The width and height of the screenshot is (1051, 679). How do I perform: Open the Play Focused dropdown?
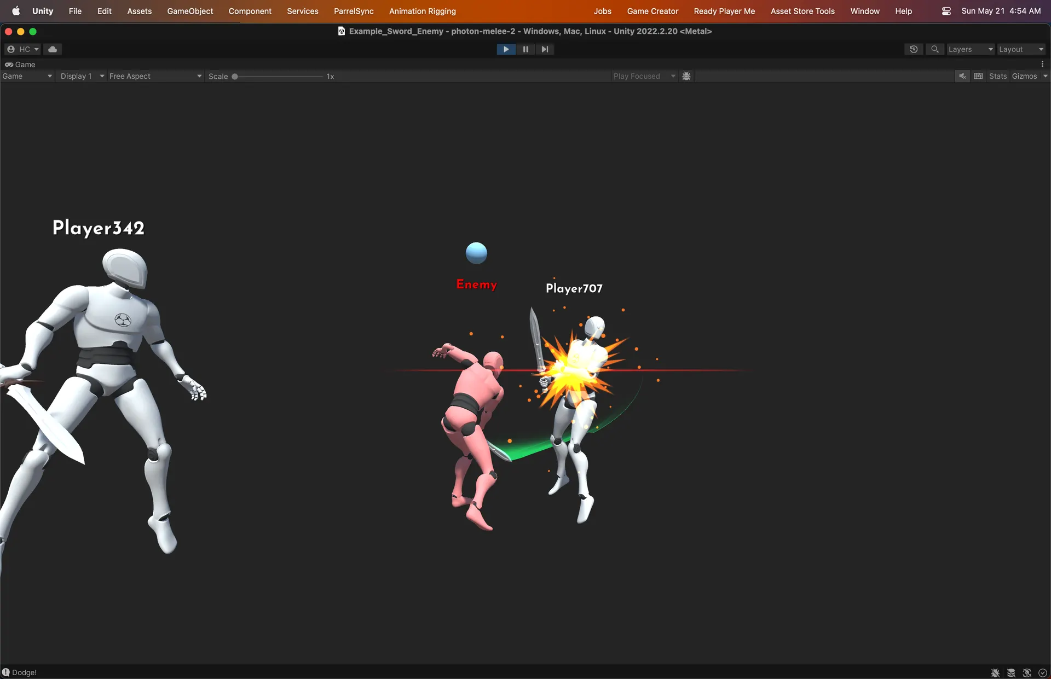tap(644, 76)
